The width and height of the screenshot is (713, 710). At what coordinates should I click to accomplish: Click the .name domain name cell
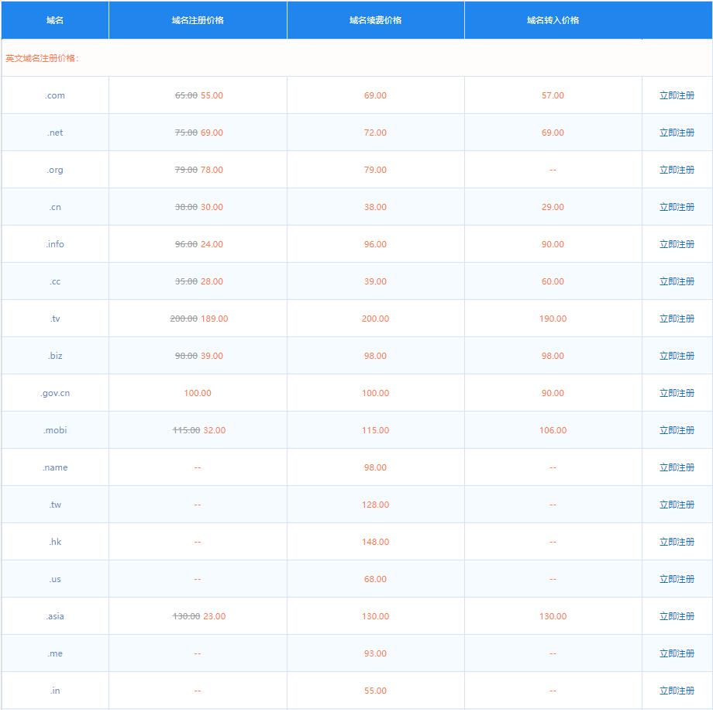tap(55, 467)
